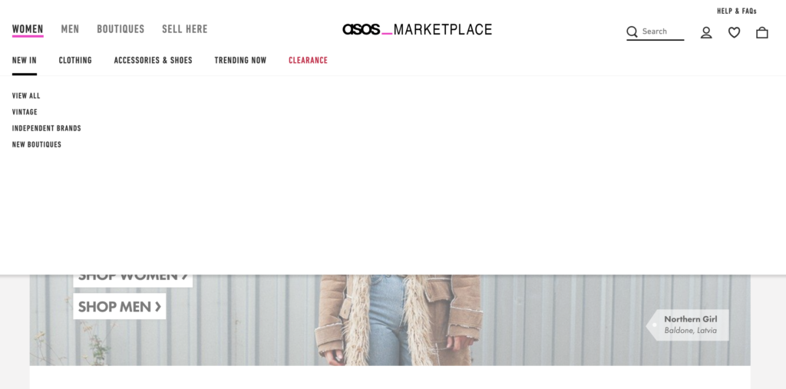The height and width of the screenshot is (389, 786).
Task: Open saved items heart icon
Action: [x=735, y=32]
